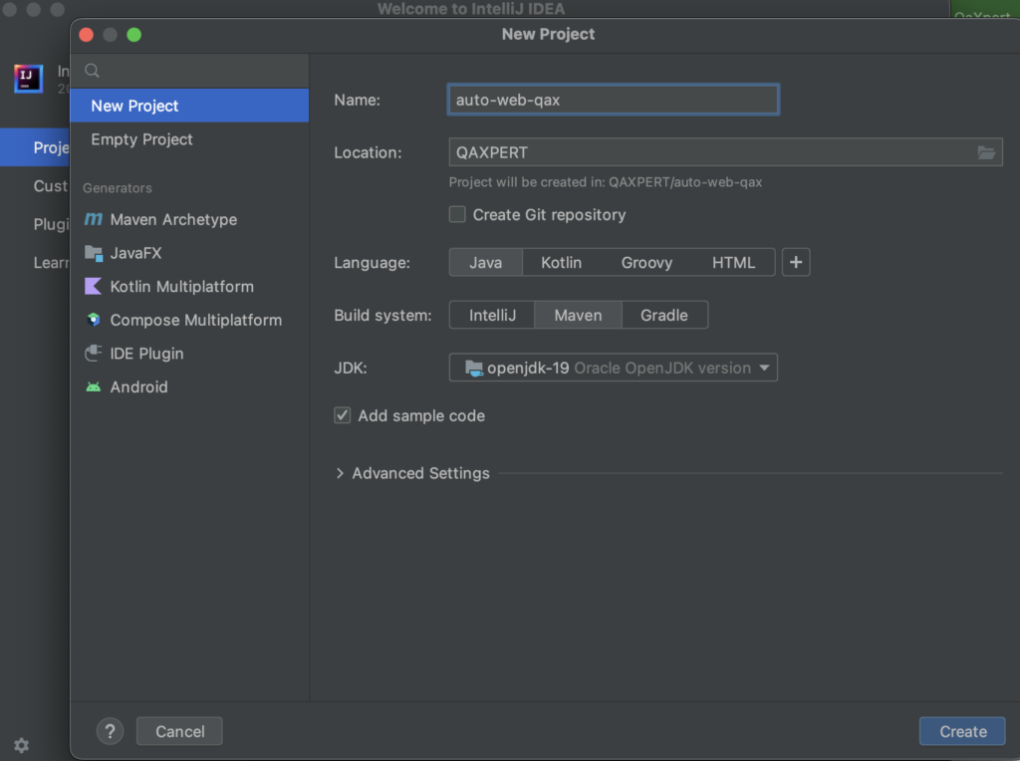Image resolution: width=1020 pixels, height=761 pixels.
Task: Choose IntelliJ build system
Action: [x=492, y=315]
